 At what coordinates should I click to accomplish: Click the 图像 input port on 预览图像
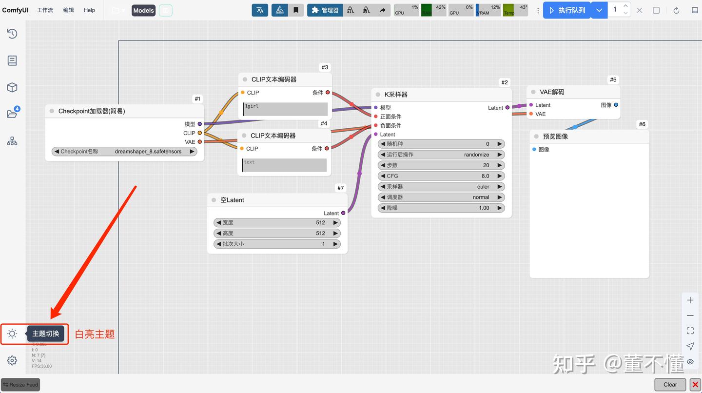click(534, 150)
